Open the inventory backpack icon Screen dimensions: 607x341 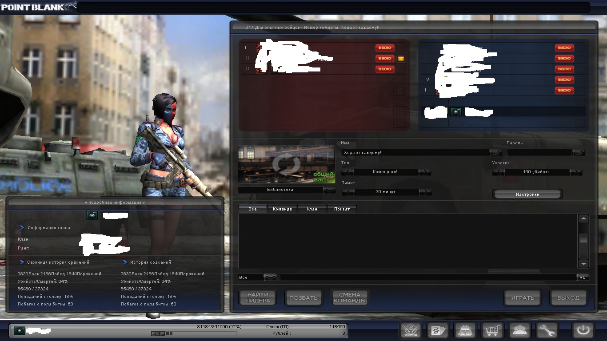click(x=465, y=331)
